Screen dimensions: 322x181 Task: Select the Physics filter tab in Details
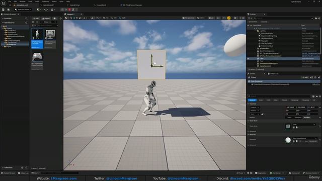coord(284,100)
